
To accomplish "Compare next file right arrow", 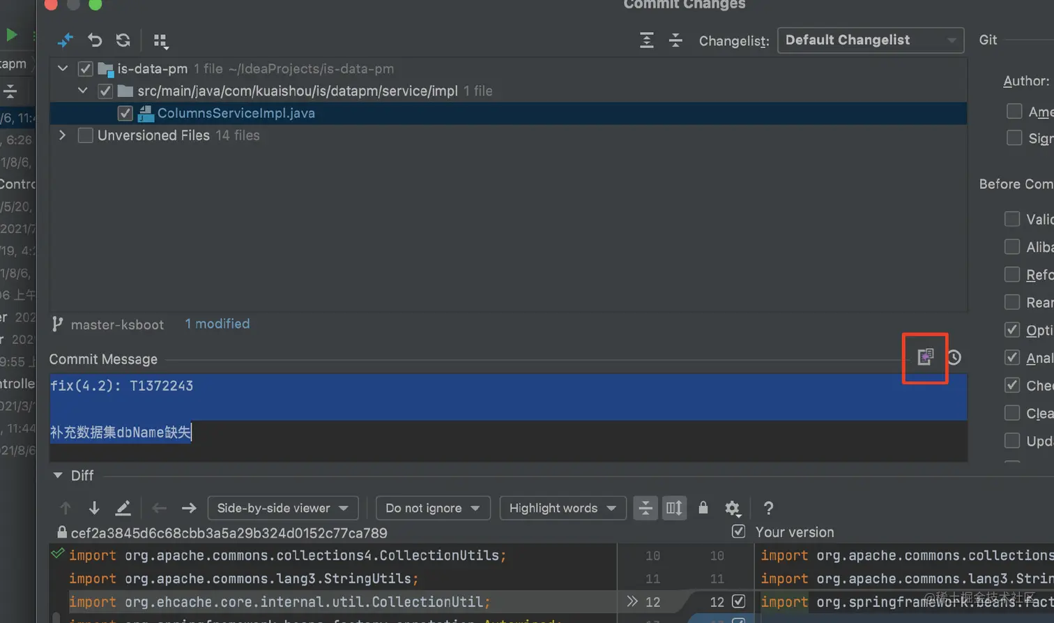I will (189, 508).
